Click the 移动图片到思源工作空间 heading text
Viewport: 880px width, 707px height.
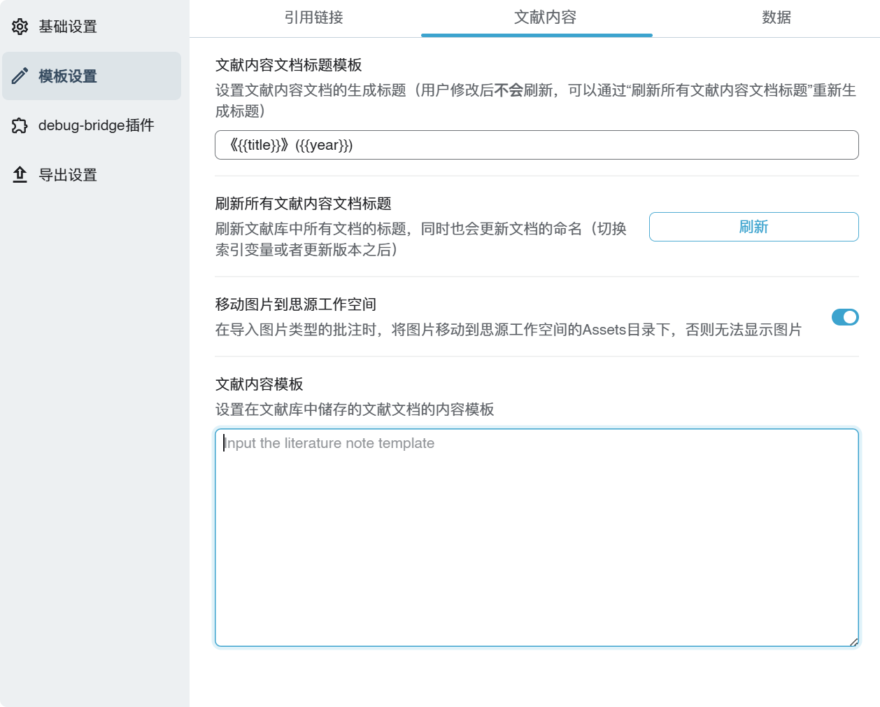(x=295, y=304)
